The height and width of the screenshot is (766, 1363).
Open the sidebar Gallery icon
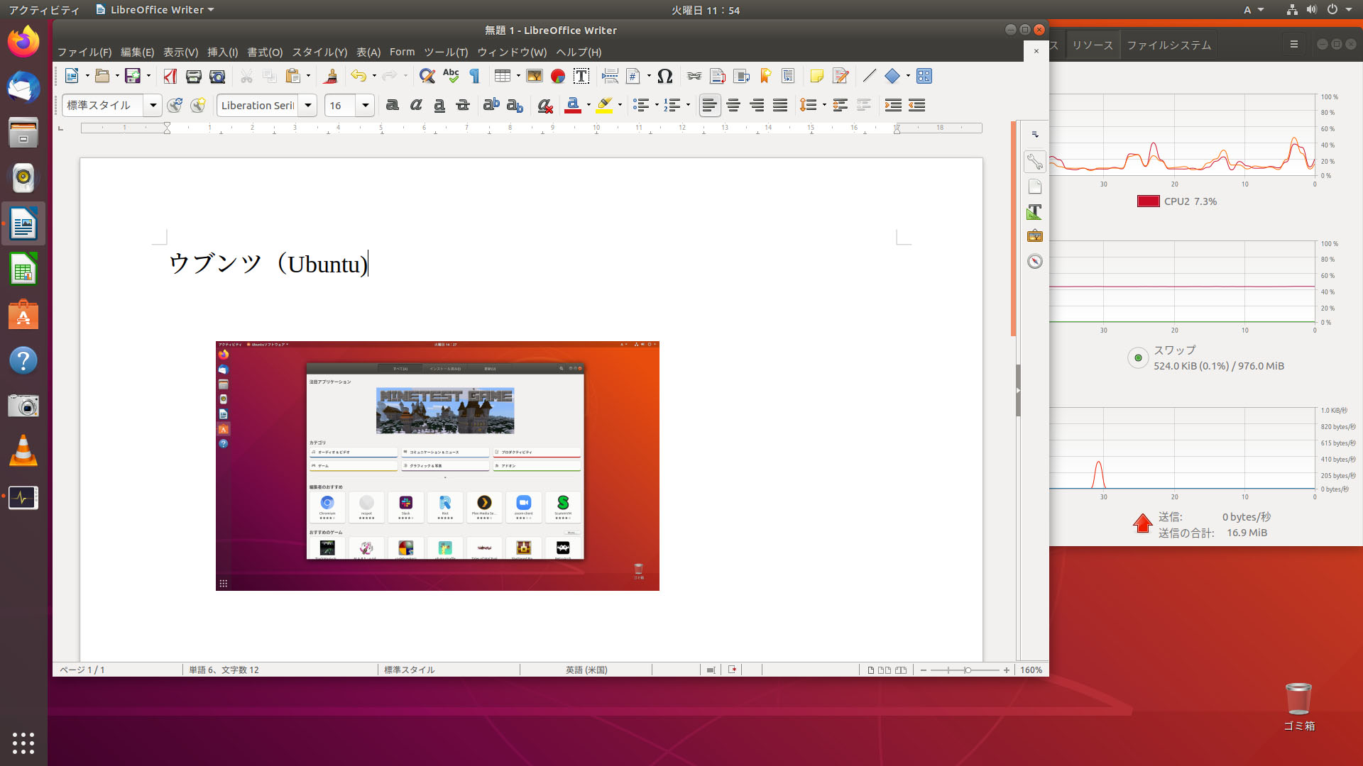(1034, 235)
